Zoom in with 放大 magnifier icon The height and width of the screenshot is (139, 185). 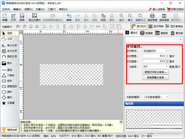pyautogui.click(x=122, y=17)
